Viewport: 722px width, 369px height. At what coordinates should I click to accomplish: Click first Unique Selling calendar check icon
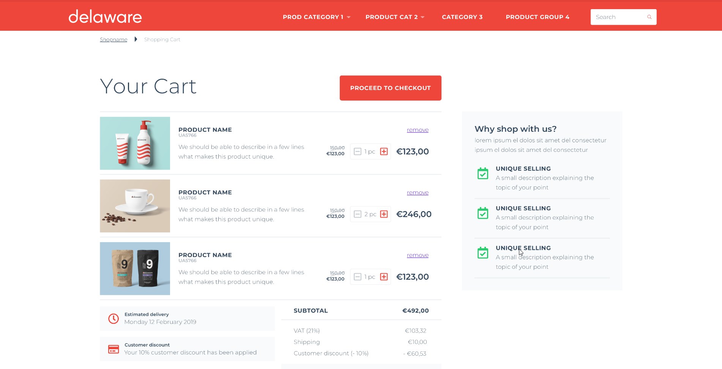coord(482,173)
